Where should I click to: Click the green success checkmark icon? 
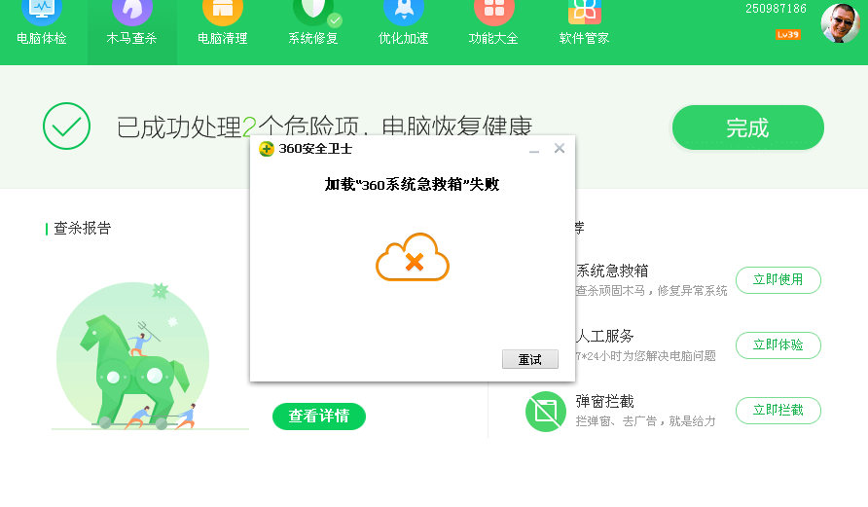pyautogui.click(x=66, y=126)
